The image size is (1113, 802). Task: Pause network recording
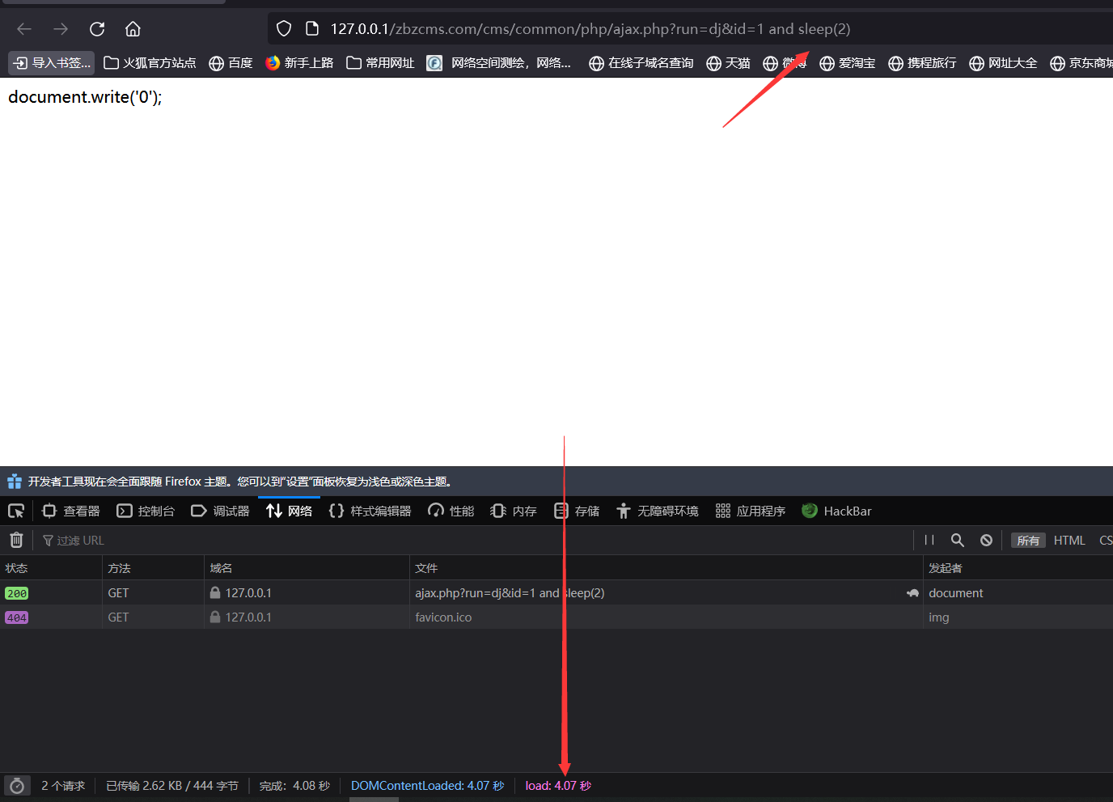point(929,540)
